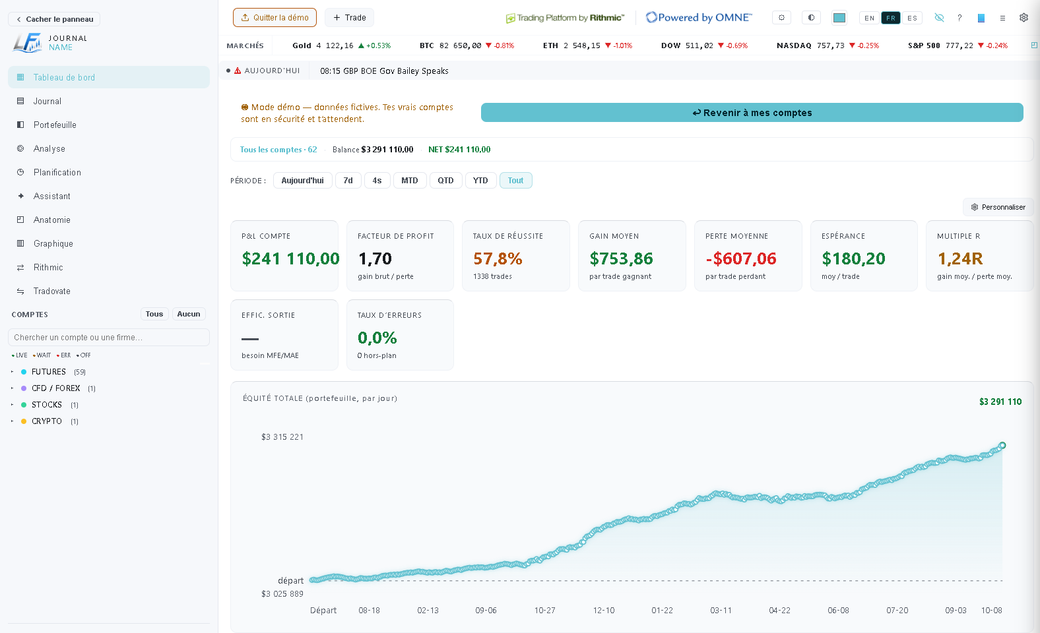1040x633 pixels.
Task: Select the YTD period tab
Action: (x=480, y=181)
